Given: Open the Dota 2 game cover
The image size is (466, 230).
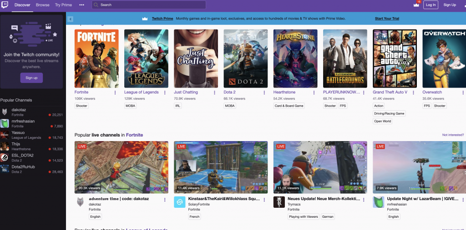Looking at the screenshot, I should click(245, 59).
